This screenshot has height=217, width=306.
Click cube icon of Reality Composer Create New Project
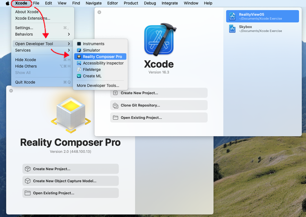coord(28,169)
